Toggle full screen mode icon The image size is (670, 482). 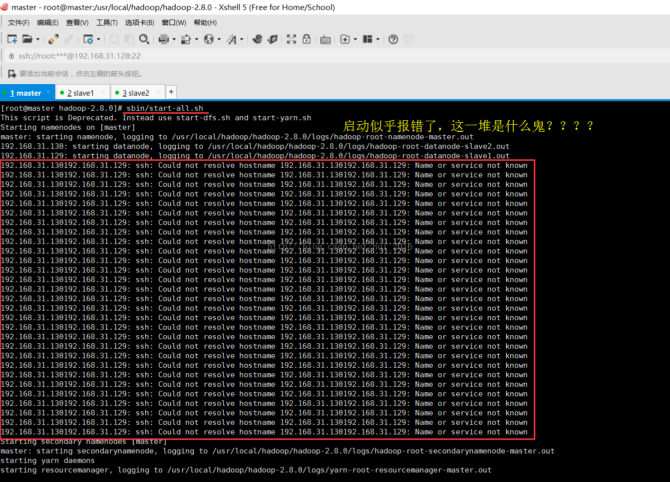291,39
